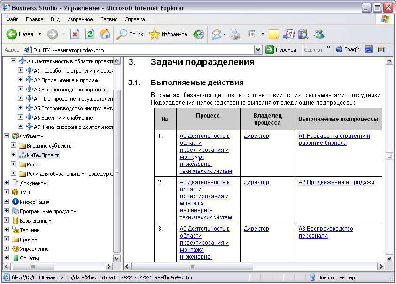Image resolution: width=396 pixels, height=284 pixels.
Task: Click the first Директор link
Action: click(x=256, y=136)
